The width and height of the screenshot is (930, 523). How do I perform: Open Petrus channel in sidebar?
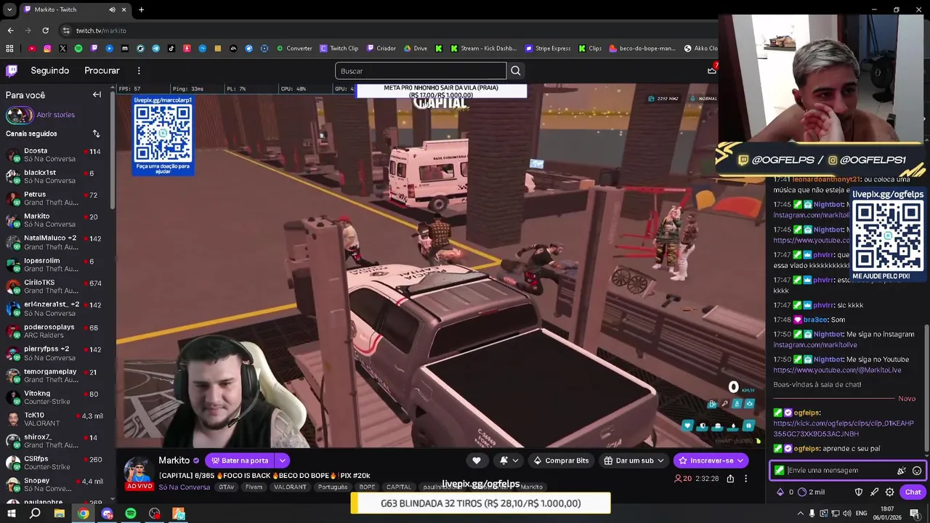(54, 198)
